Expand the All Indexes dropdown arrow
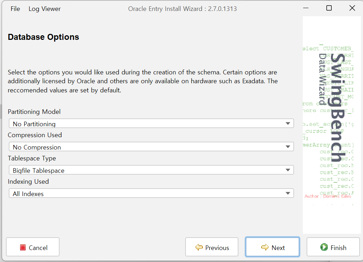Image resolution: width=363 pixels, height=262 pixels. click(288, 193)
